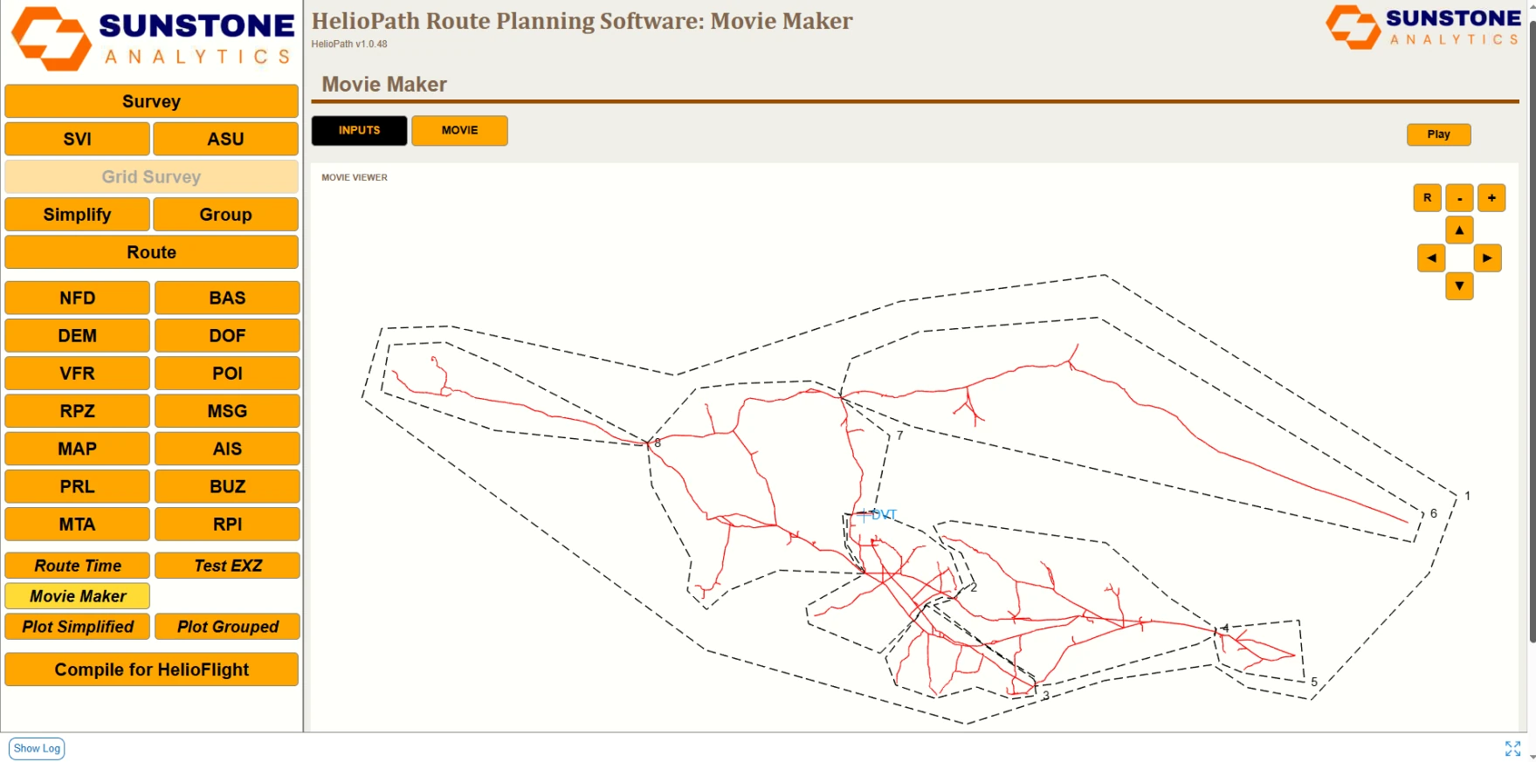This screenshot has width=1536, height=762.
Task: Open the DEM settings
Action: point(77,336)
